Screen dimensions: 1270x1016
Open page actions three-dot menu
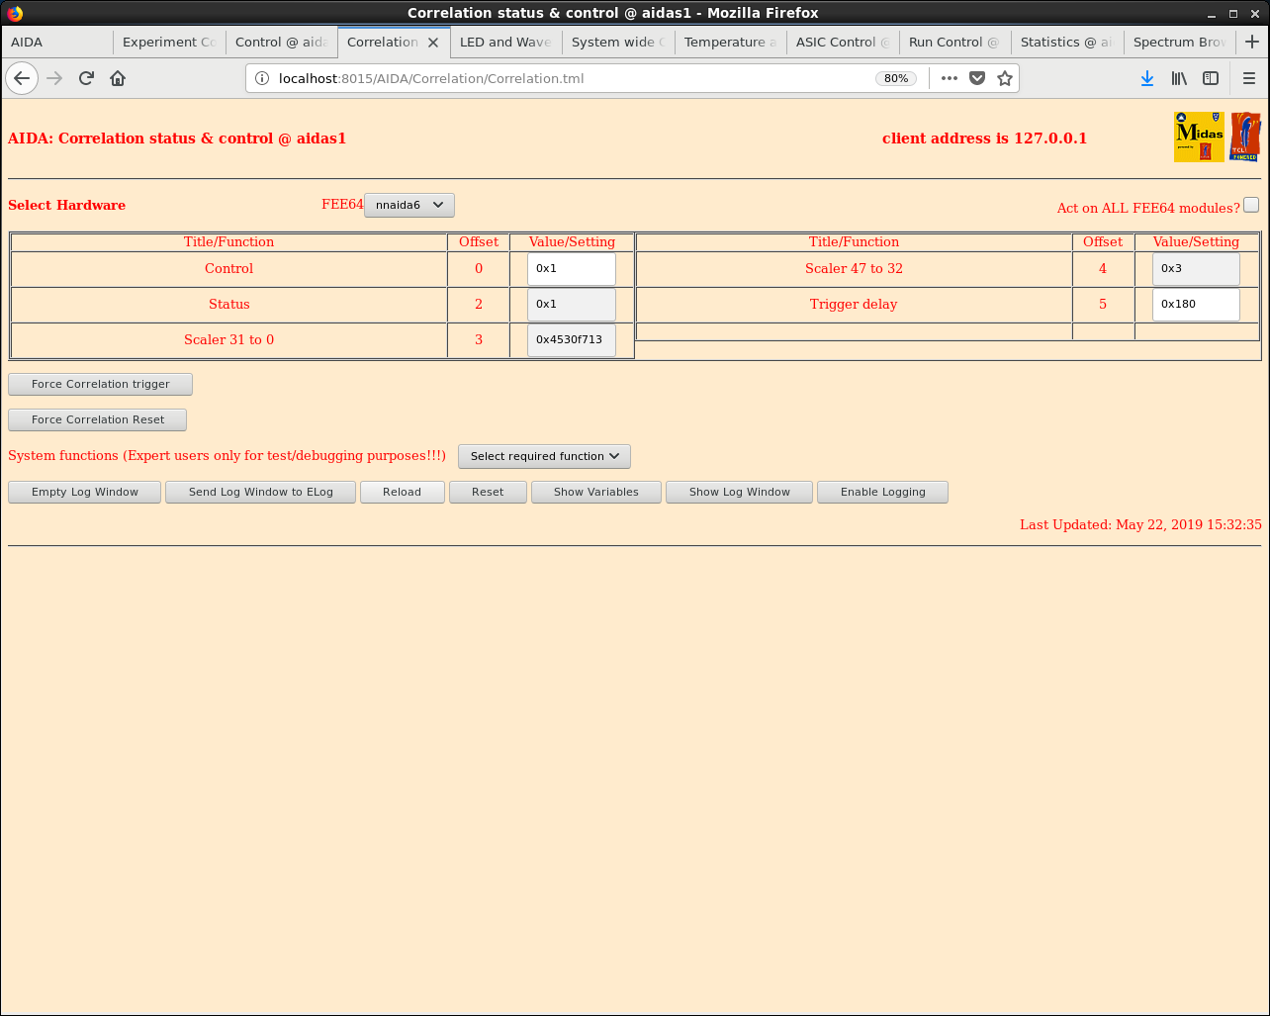tap(950, 78)
